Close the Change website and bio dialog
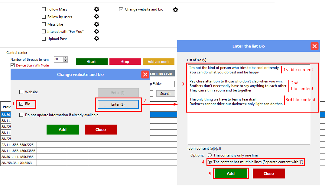 click(145, 74)
